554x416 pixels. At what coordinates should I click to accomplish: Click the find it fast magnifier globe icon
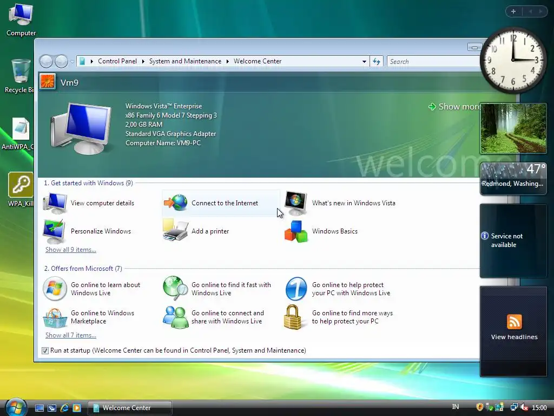176,288
